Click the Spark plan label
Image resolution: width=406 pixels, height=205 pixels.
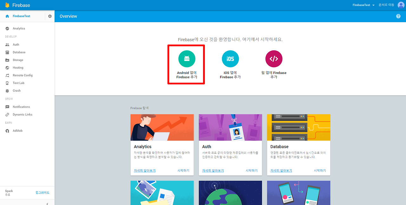tap(9, 191)
